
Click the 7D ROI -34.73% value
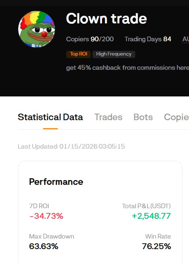(x=46, y=216)
